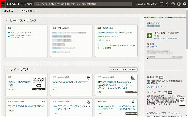Open ヘルス・ダッシュボードの表示 link
Screen dimensions: 188x117
166,38
